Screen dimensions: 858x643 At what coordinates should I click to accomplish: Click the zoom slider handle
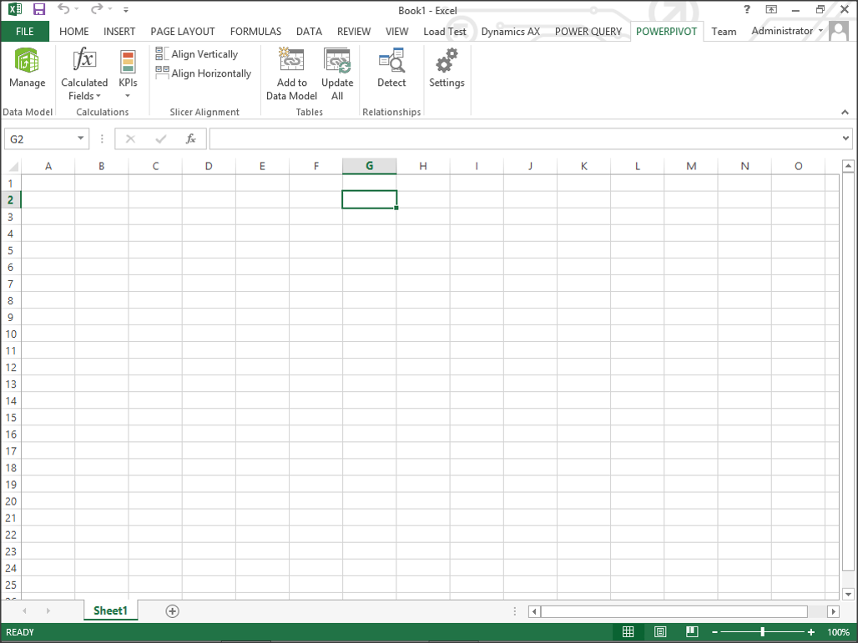coord(762,632)
